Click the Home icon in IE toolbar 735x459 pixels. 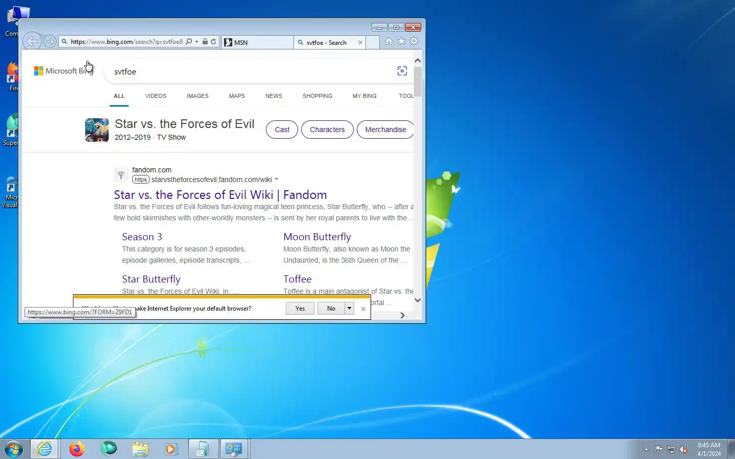[x=389, y=41]
